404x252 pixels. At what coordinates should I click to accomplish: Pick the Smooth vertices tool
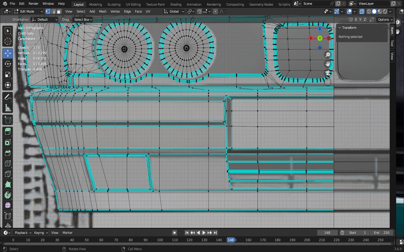point(8,206)
